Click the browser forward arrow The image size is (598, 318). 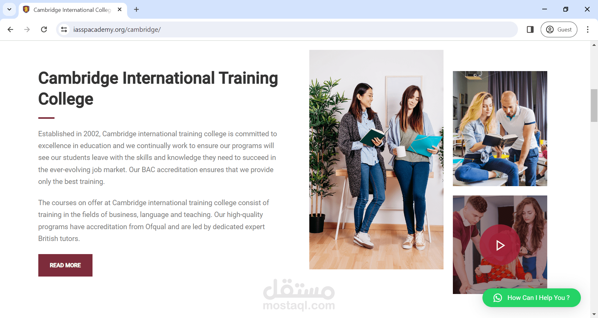(x=27, y=29)
